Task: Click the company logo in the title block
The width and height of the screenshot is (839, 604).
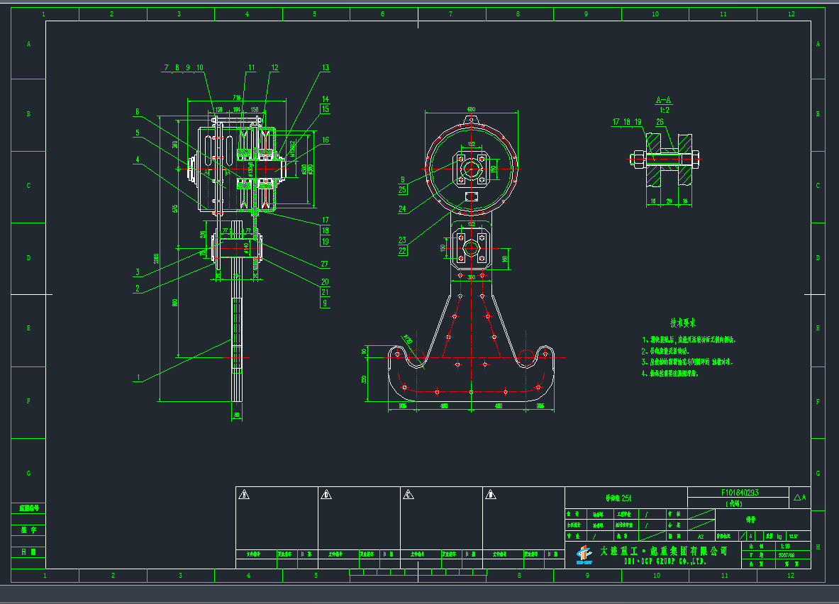Action: (x=584, y=555)
